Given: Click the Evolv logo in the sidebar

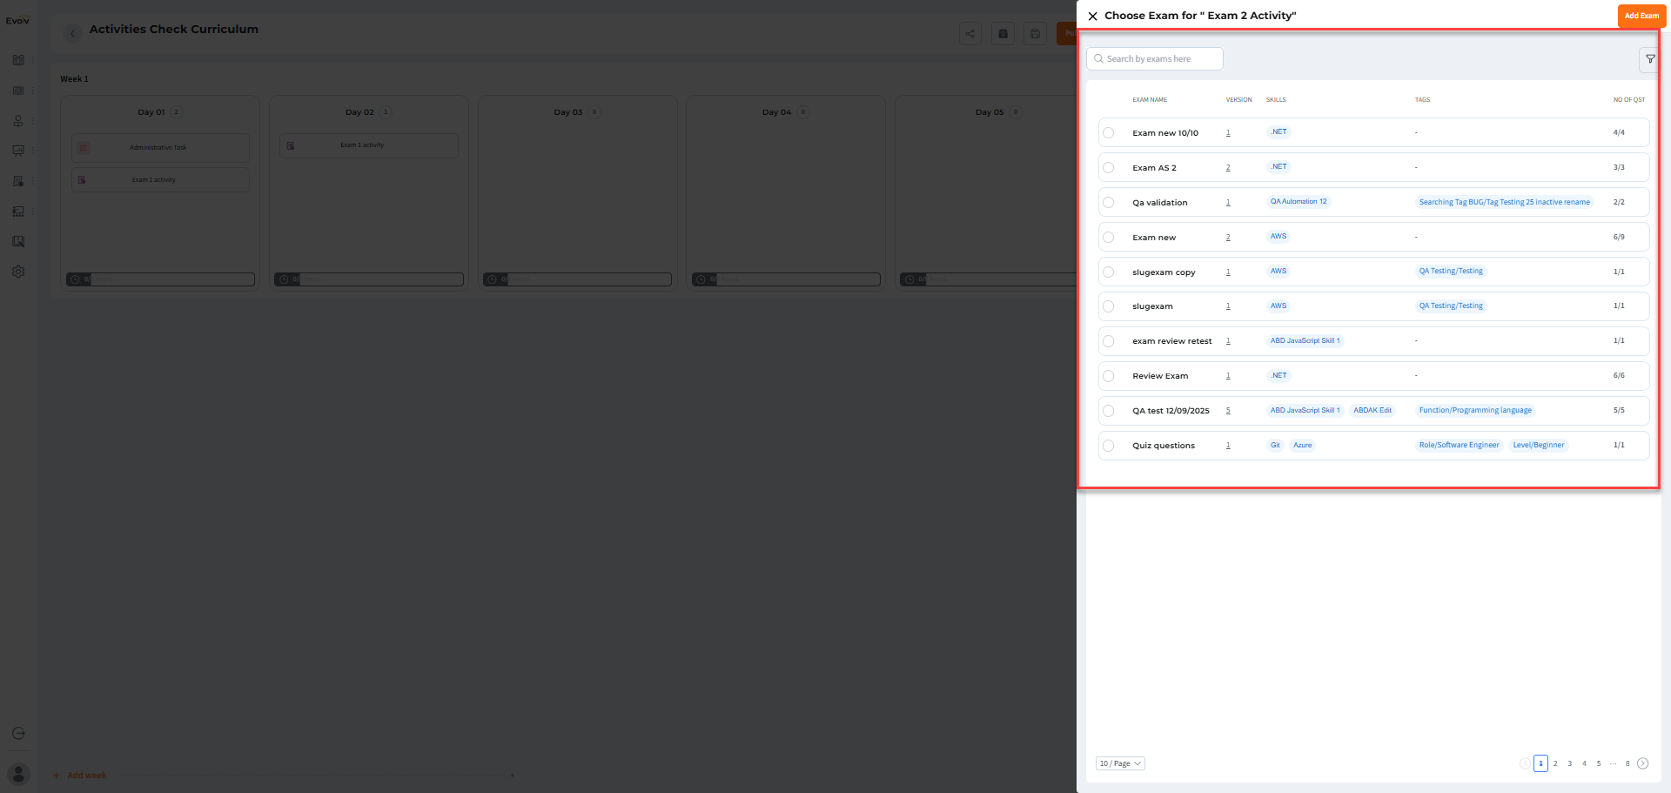Looking at the screenshot, I should [17, 21].
